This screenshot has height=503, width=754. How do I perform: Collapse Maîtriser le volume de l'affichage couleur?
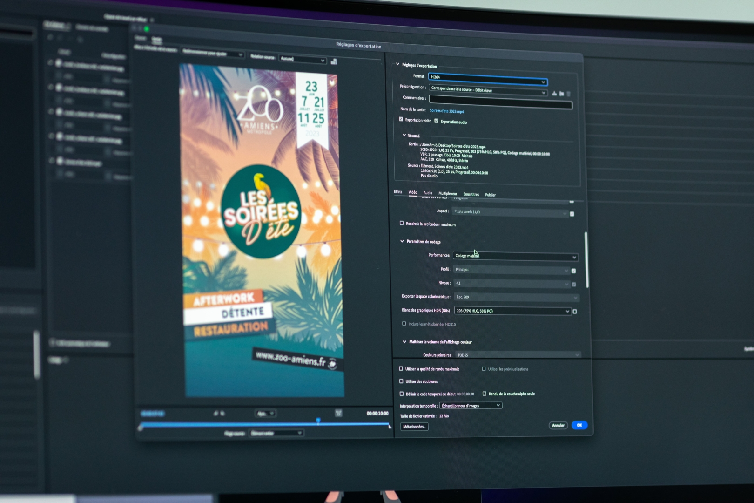404,341
